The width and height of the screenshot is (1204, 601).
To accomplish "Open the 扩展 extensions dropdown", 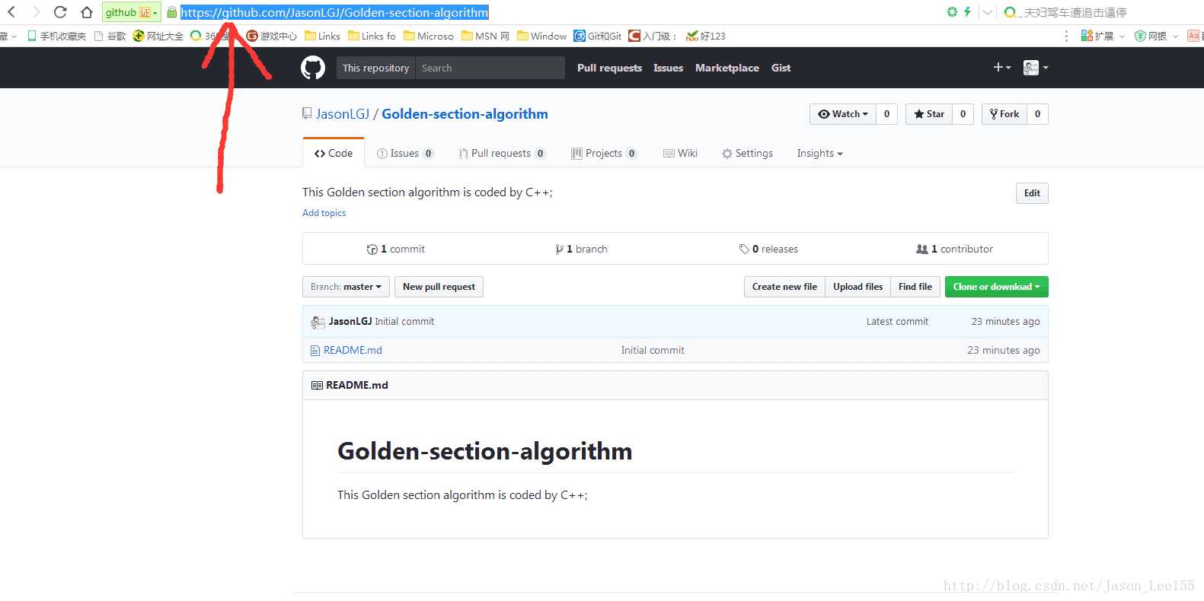I will (1102, 36).
